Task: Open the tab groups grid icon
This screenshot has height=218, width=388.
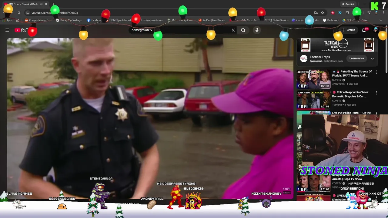Action: point(17,20)
